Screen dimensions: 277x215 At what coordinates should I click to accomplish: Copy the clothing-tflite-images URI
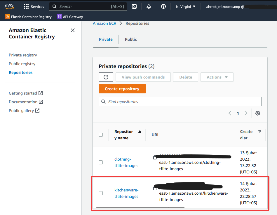coord(155,157)
